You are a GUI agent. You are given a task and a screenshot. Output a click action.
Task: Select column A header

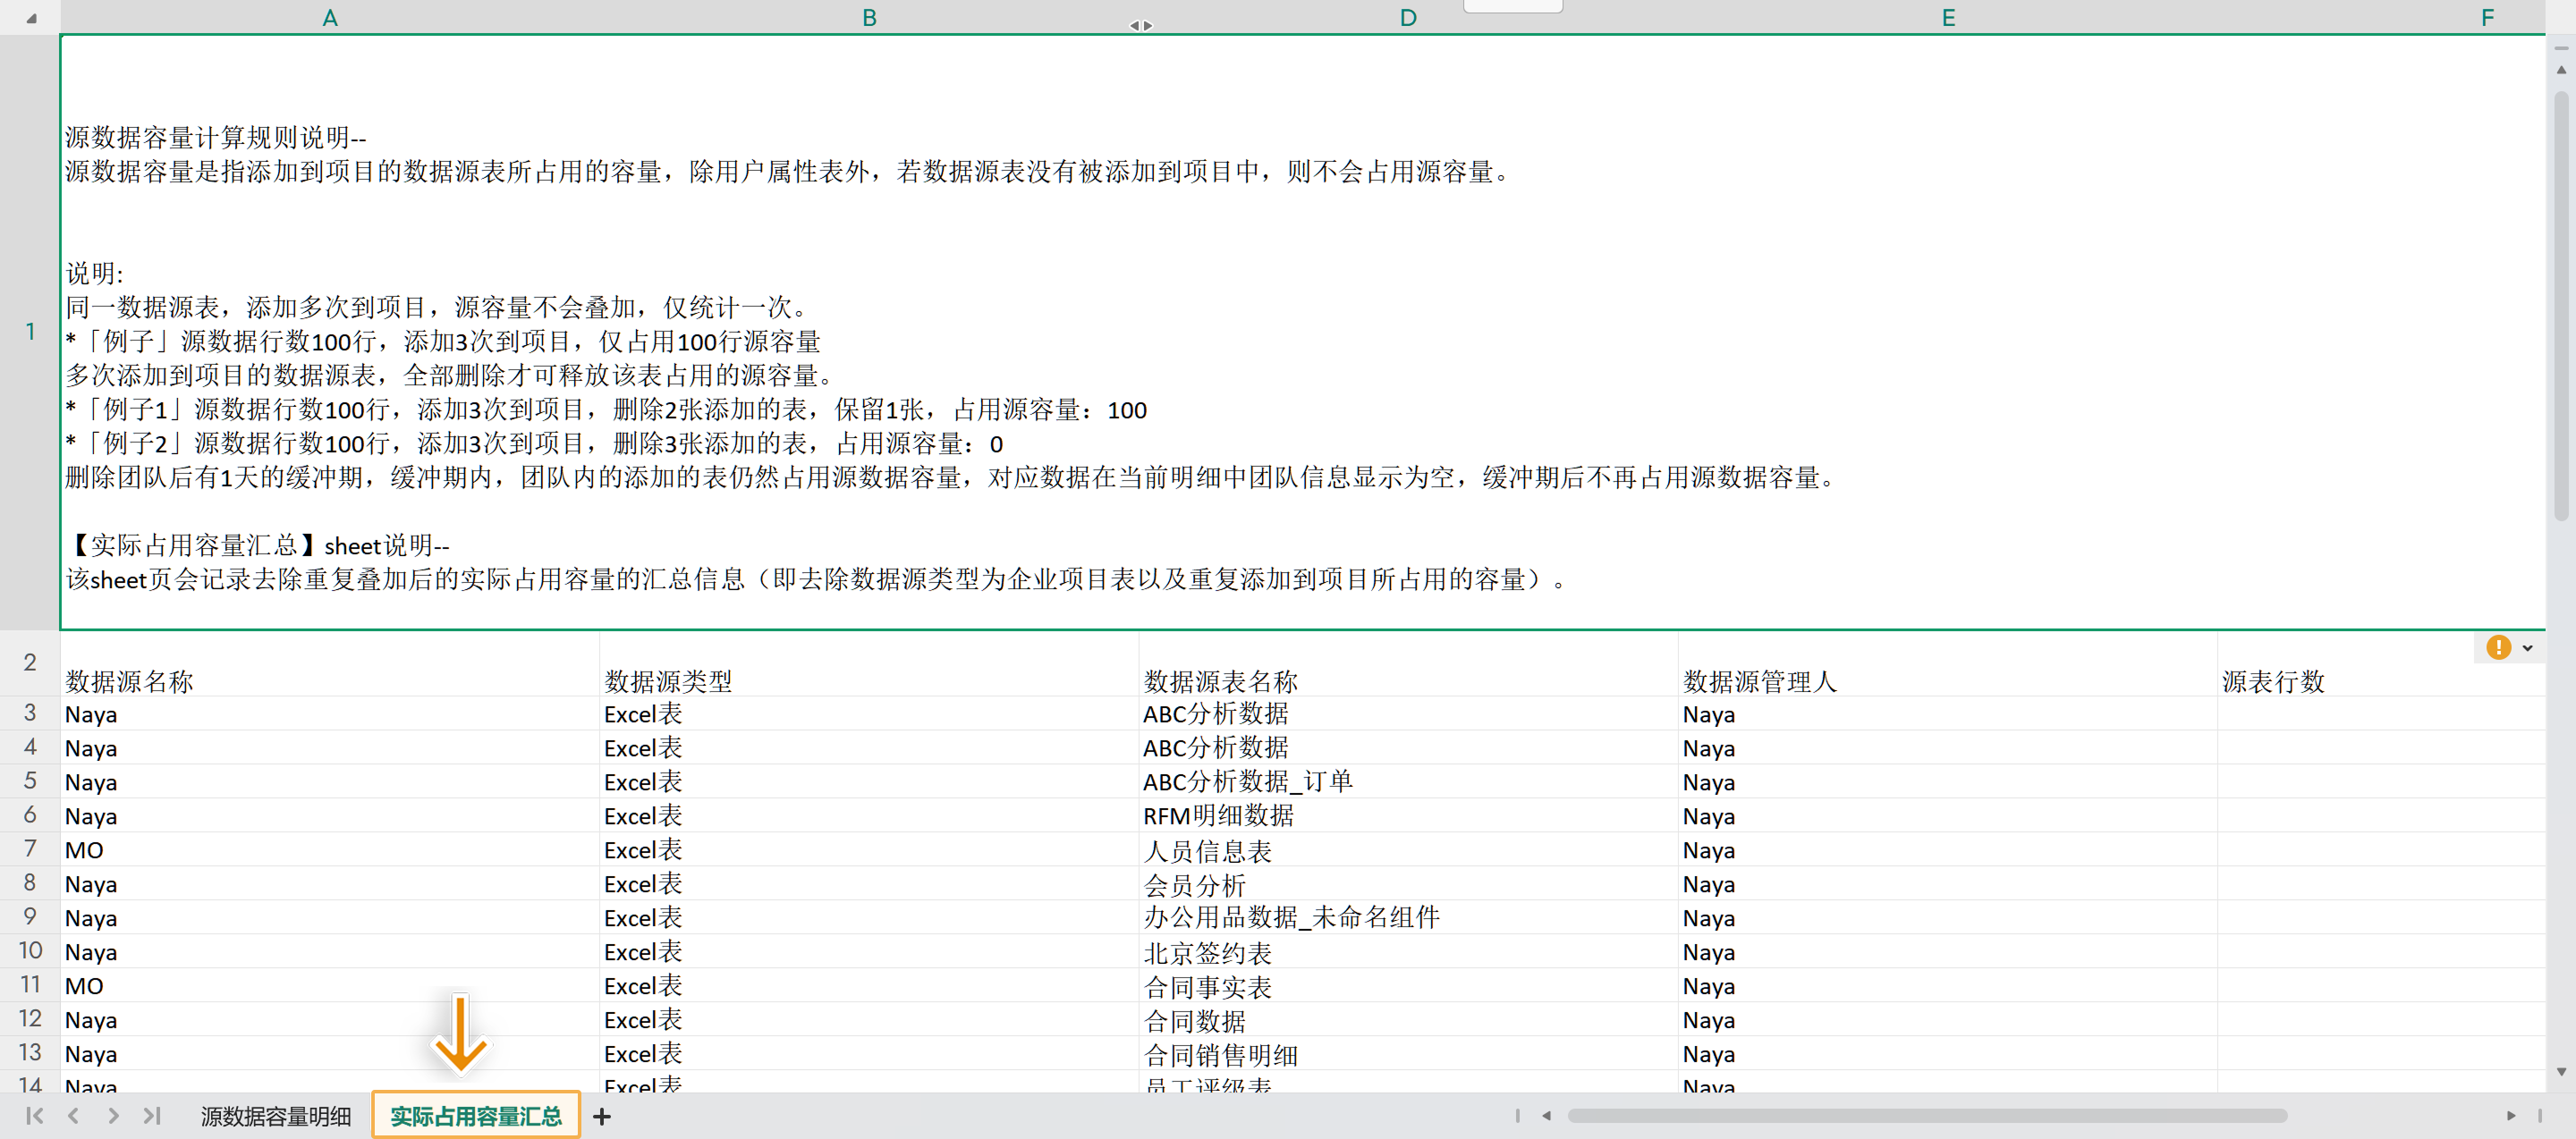pos(329,18)
